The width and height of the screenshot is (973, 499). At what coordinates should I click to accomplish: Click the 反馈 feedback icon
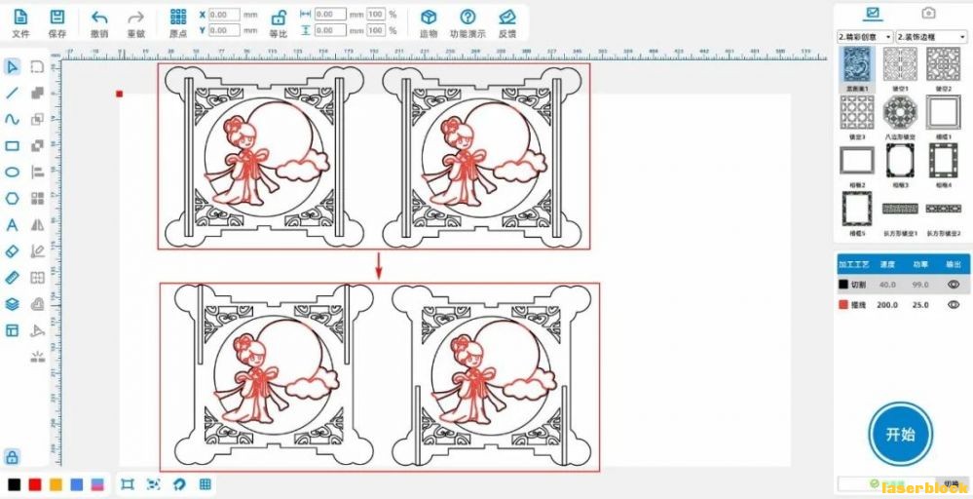507,18
